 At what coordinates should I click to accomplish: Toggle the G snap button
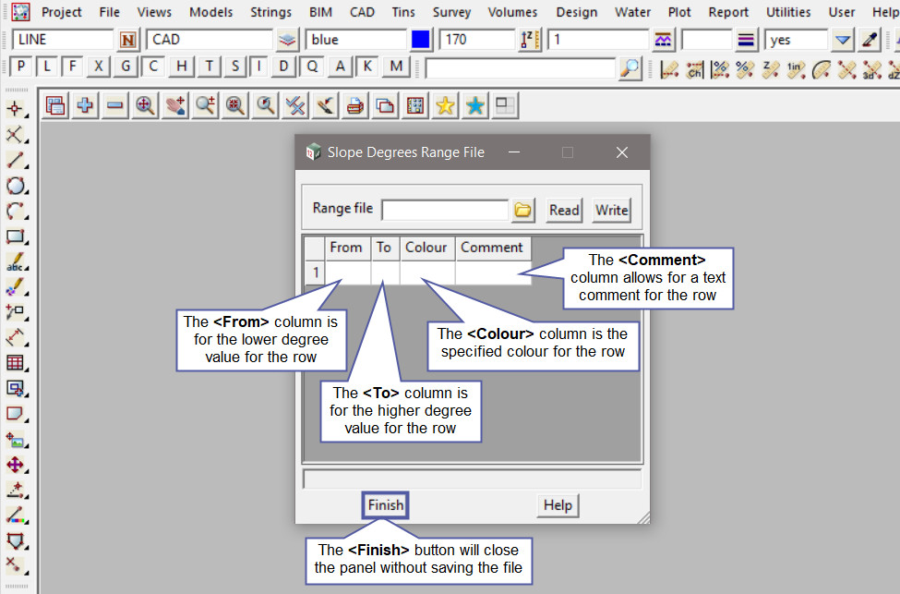126,67
